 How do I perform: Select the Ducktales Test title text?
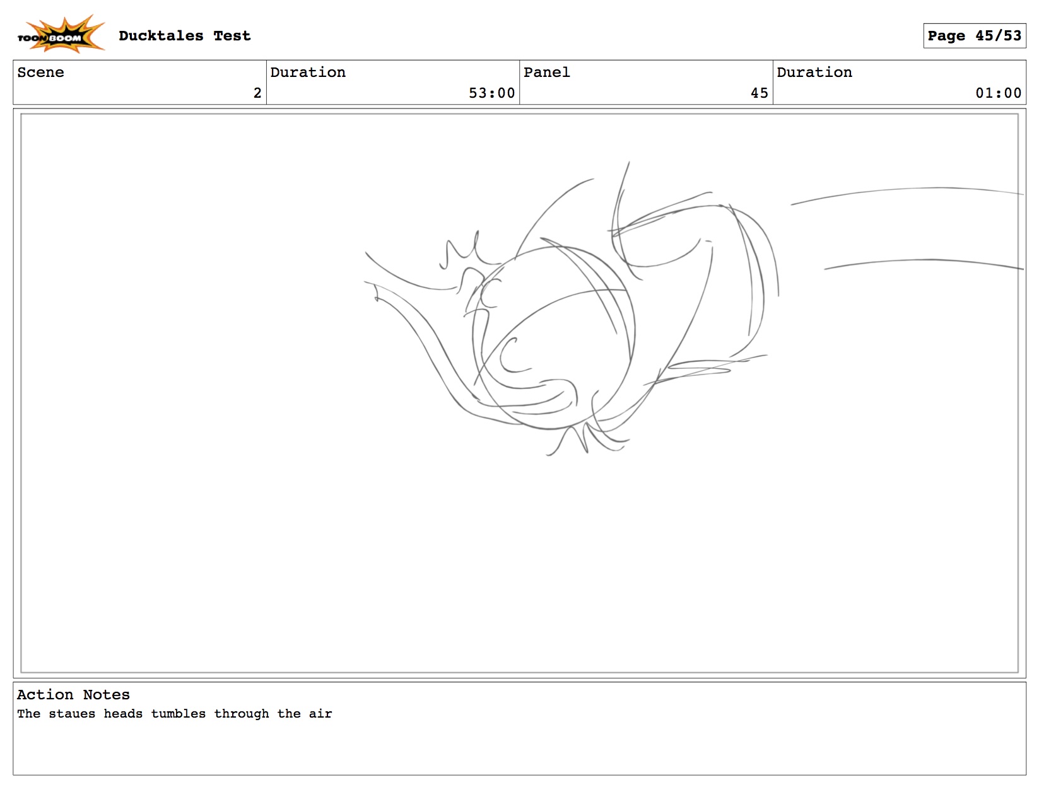click(184, 36)
